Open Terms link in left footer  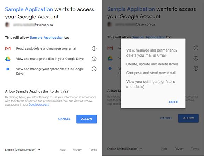pyautogui.click(x=93, y=150)
